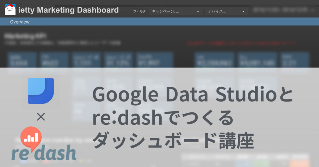
Task: Click the blurred date range selector
Action: (283, 10)
